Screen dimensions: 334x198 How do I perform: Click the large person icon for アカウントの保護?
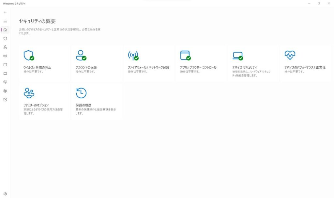point(81,56)
